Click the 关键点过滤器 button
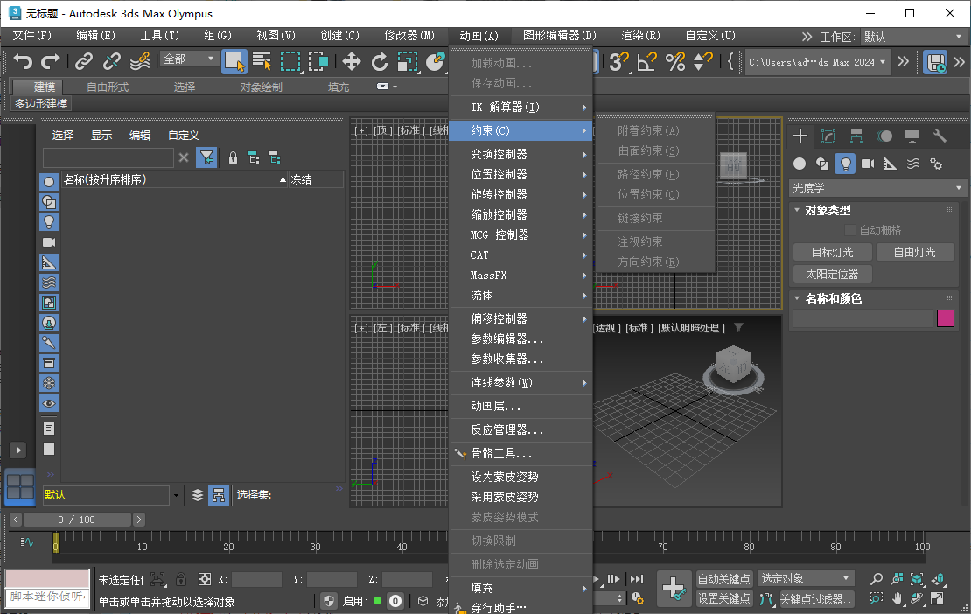 [815, 598]
